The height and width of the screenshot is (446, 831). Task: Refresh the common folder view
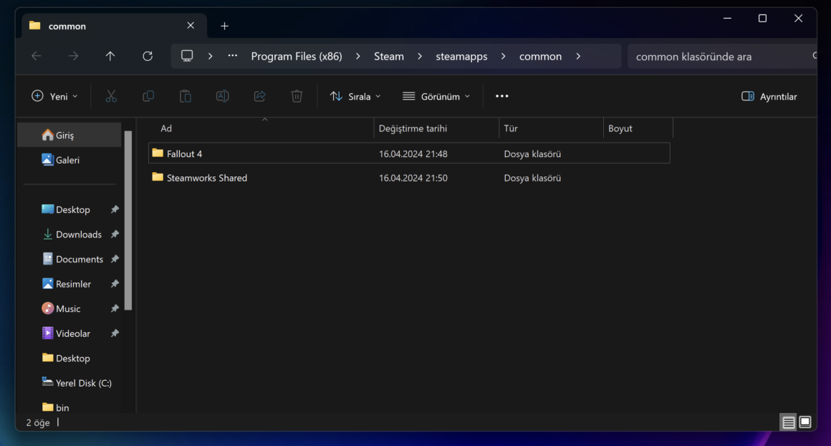(148, 56)
